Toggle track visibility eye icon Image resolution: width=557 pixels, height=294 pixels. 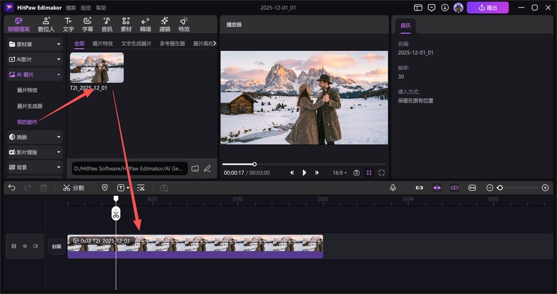[25, 246]
